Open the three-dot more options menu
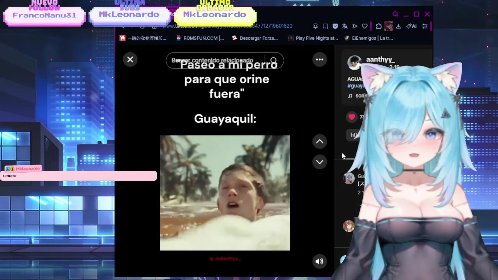 319,59
